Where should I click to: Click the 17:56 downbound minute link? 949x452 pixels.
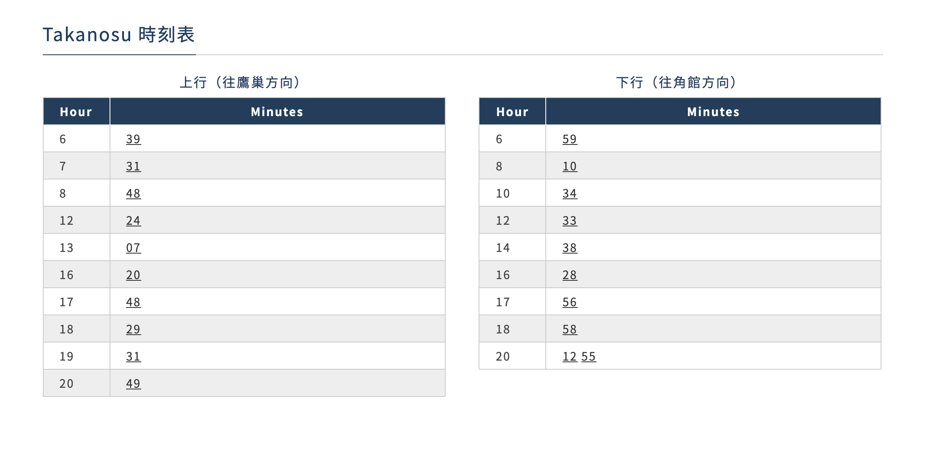click(570, 302)
